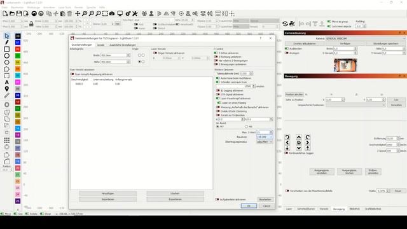Switch to the GCode tab
The image size is (407, 229).
click(x=100, y=45)
